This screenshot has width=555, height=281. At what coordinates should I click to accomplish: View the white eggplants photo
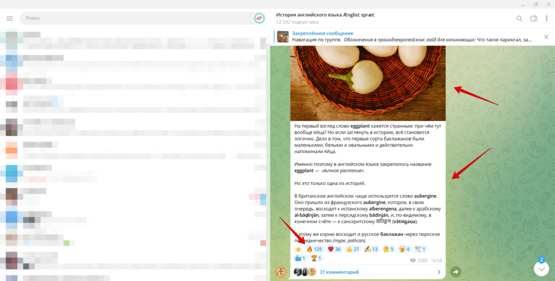click(368, 84)
